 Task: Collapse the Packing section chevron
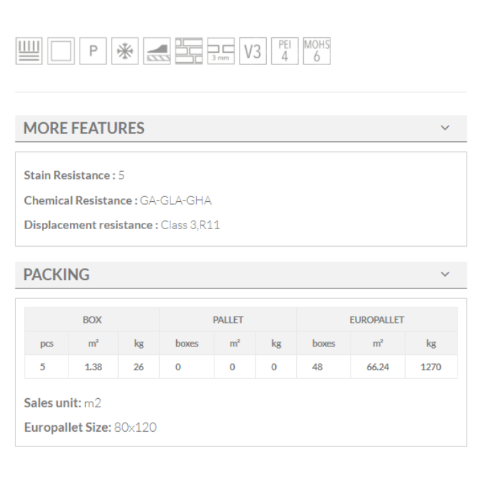pyautogui.click(x=446, y=275)
